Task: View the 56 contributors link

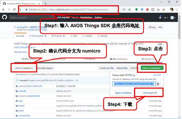Action: click(119, 59)
